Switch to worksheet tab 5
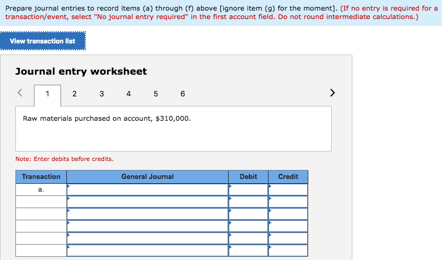 pos(155,94)
